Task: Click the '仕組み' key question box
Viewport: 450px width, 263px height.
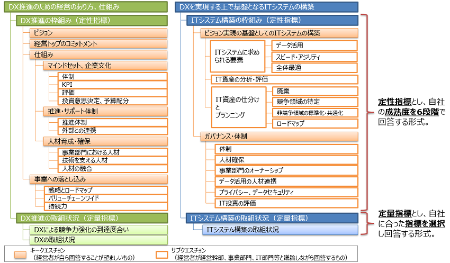Action: 98,55
